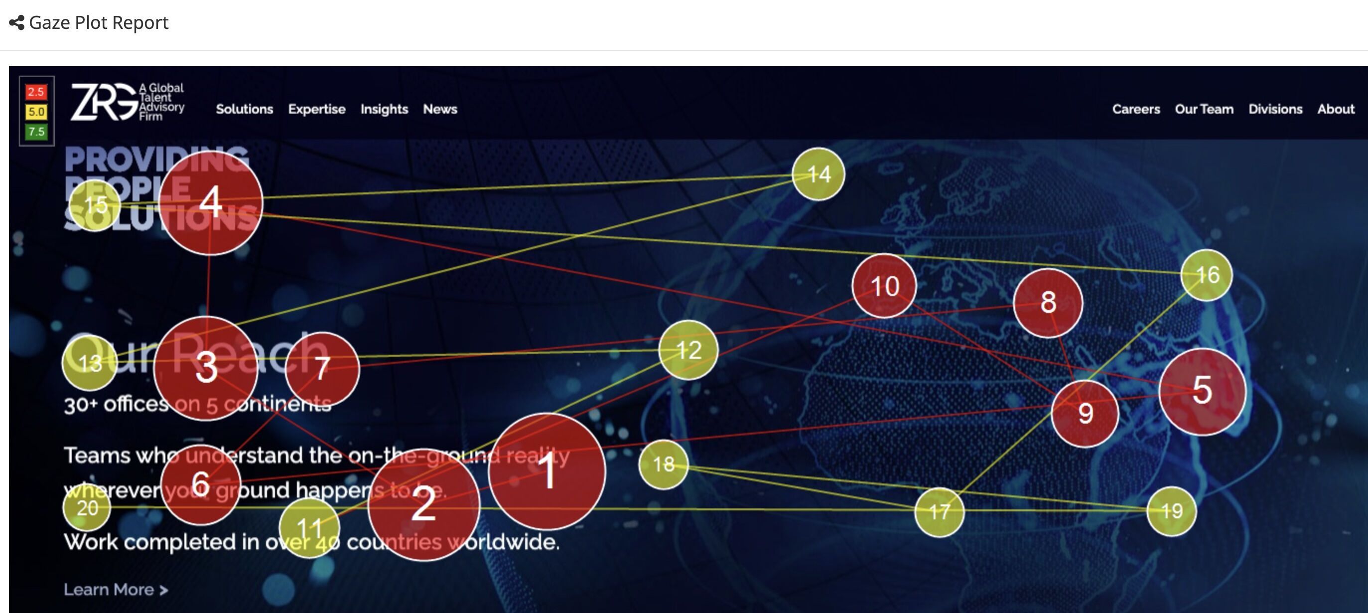This screenshot has width=1368, height=613.
Task: Open the Solutions menu
Action: 244,109
